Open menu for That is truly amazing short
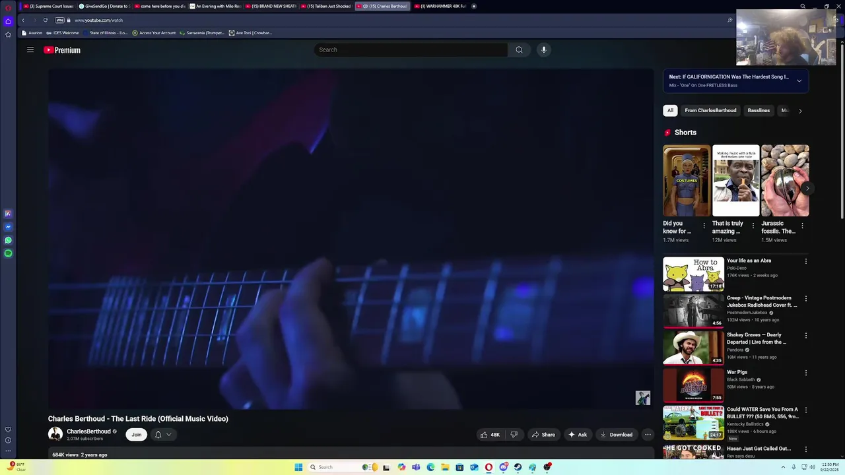The width and height of the screenshot is (845, 475). (x=753, y=226)
